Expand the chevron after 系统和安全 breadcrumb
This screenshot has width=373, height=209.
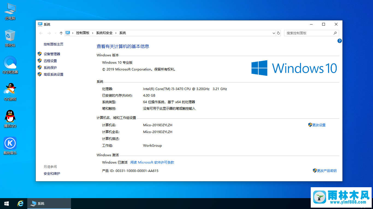[116, 33]
